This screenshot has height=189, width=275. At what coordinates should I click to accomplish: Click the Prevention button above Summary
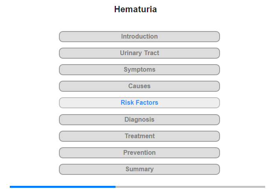(x=139, y=153)
